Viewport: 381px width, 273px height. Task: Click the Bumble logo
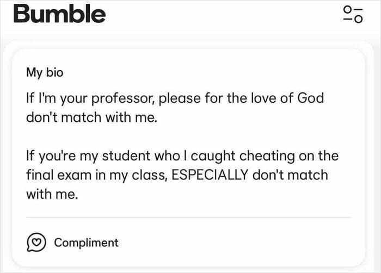pyautogui.click(x=59, y=14)
